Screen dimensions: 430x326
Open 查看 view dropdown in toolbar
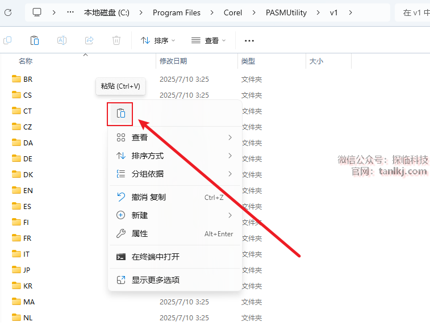click(208, 40)
